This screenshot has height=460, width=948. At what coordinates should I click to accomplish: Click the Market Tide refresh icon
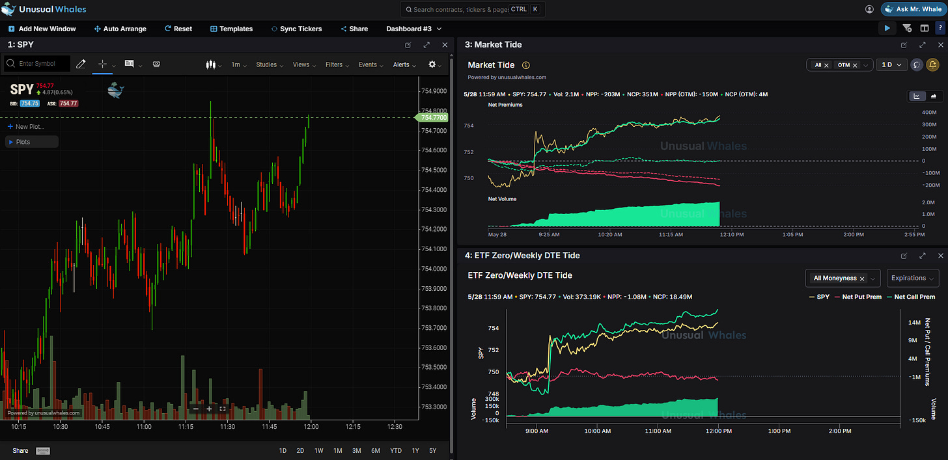917,65
